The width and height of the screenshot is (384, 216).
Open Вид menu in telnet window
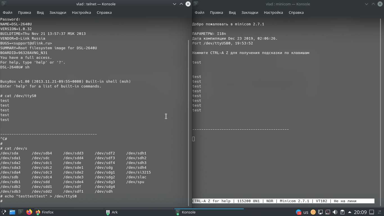(x=40, y=12)
